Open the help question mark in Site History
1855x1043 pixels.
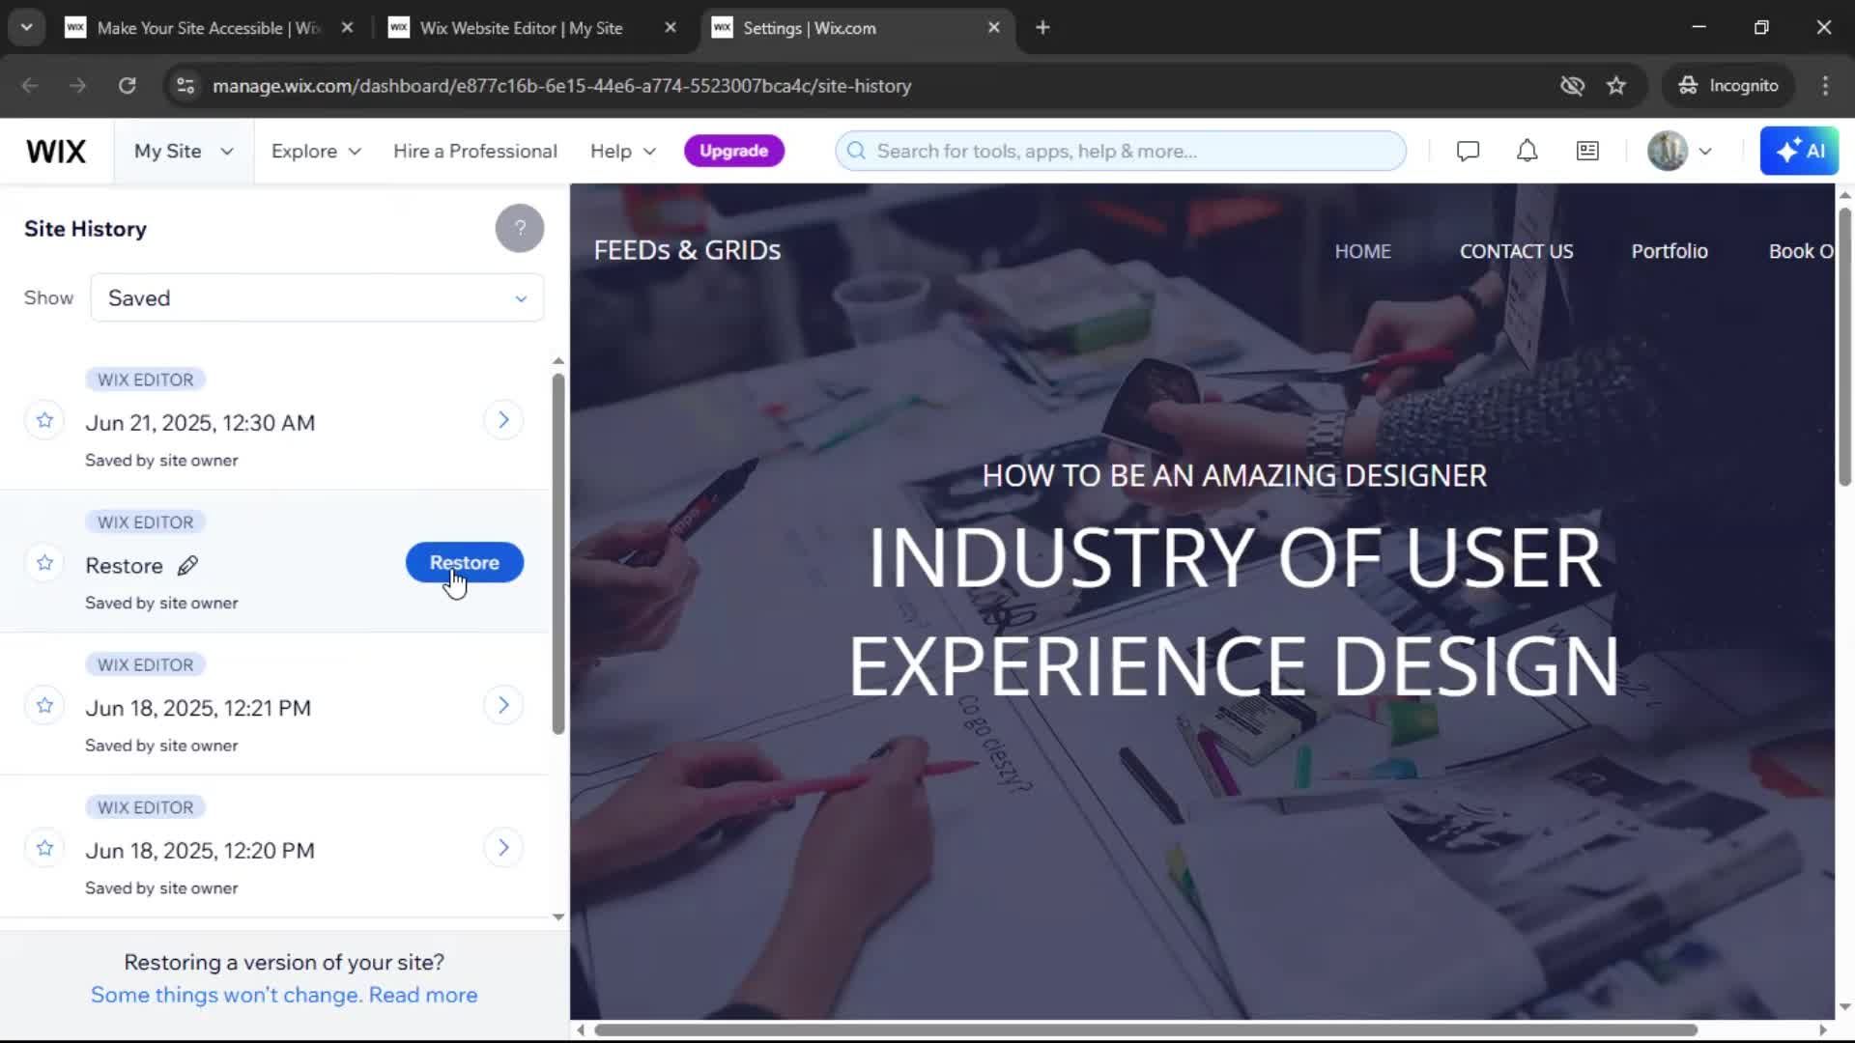520,229
